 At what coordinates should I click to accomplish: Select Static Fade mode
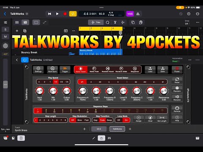pos(94,70)
